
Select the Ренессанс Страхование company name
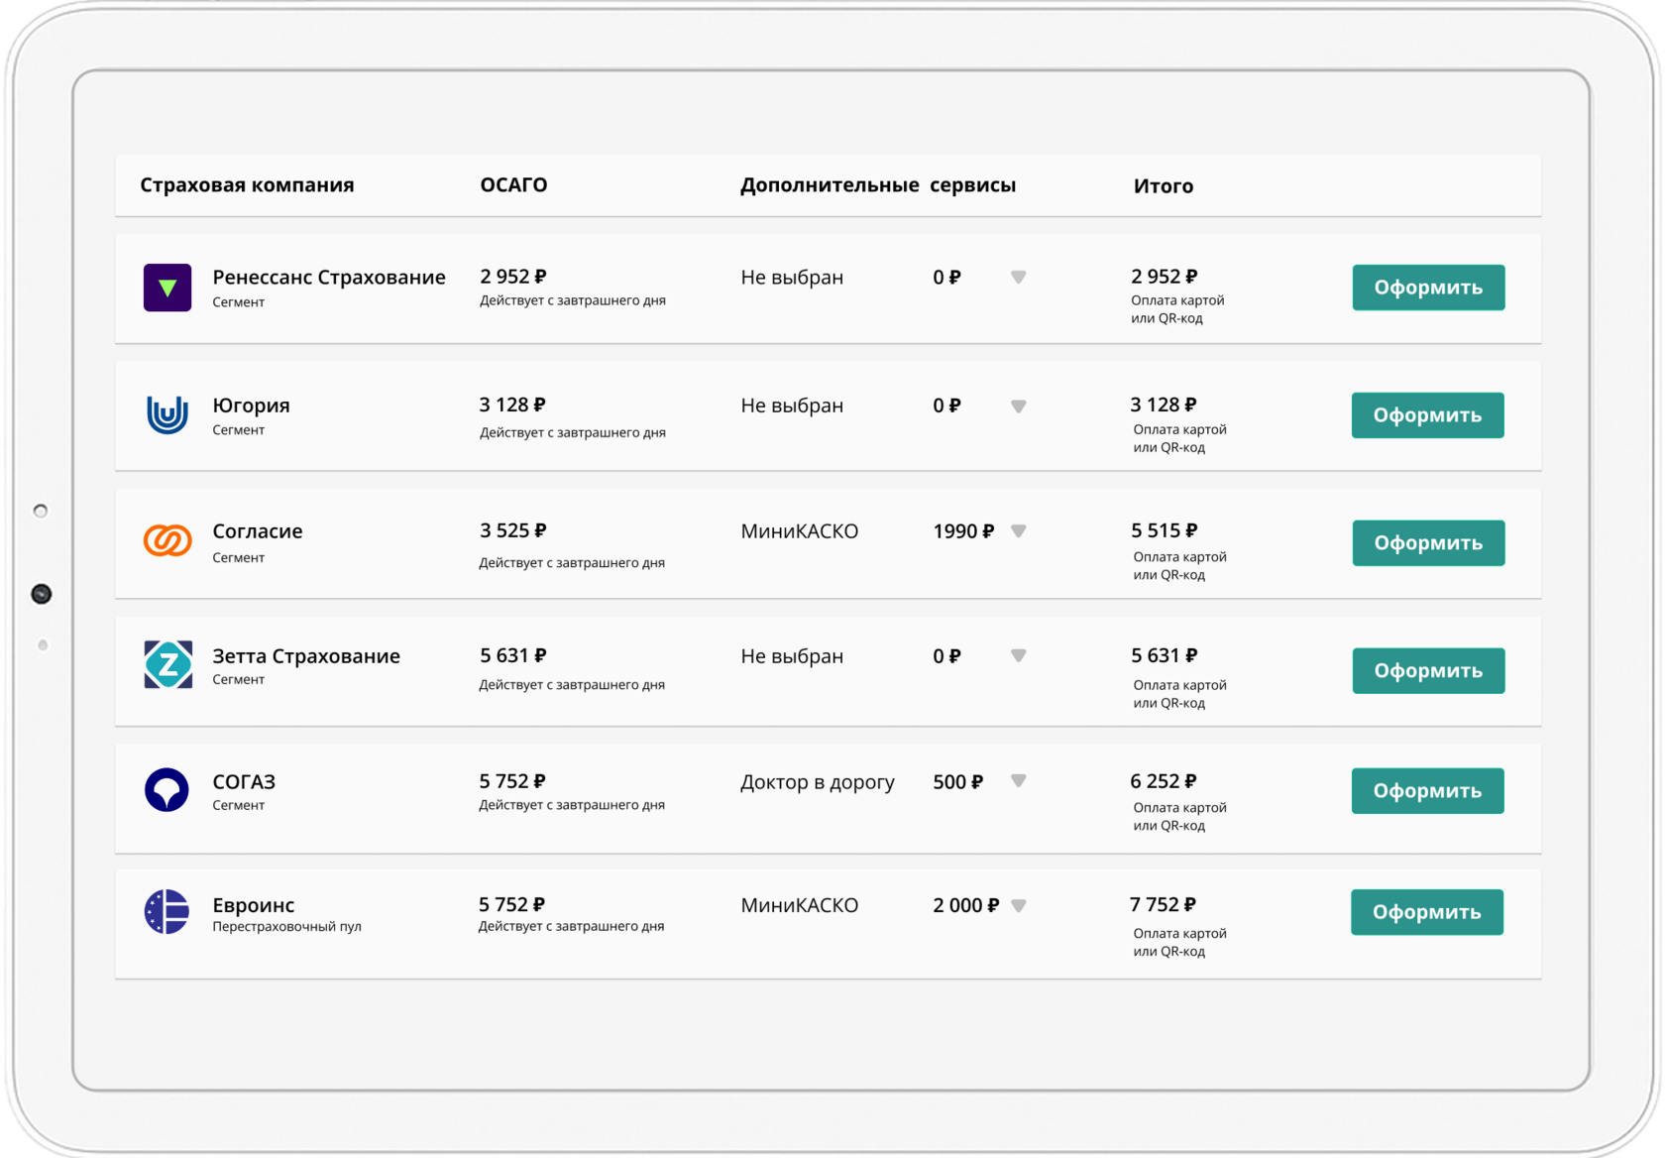coord(329,278)
